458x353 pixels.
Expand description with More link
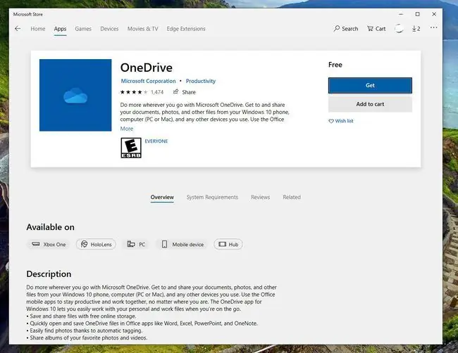[126, 129]
